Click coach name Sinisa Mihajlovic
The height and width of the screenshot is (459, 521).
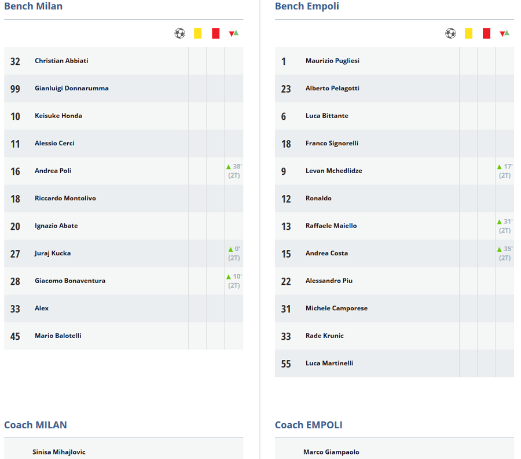coord(59,452)
